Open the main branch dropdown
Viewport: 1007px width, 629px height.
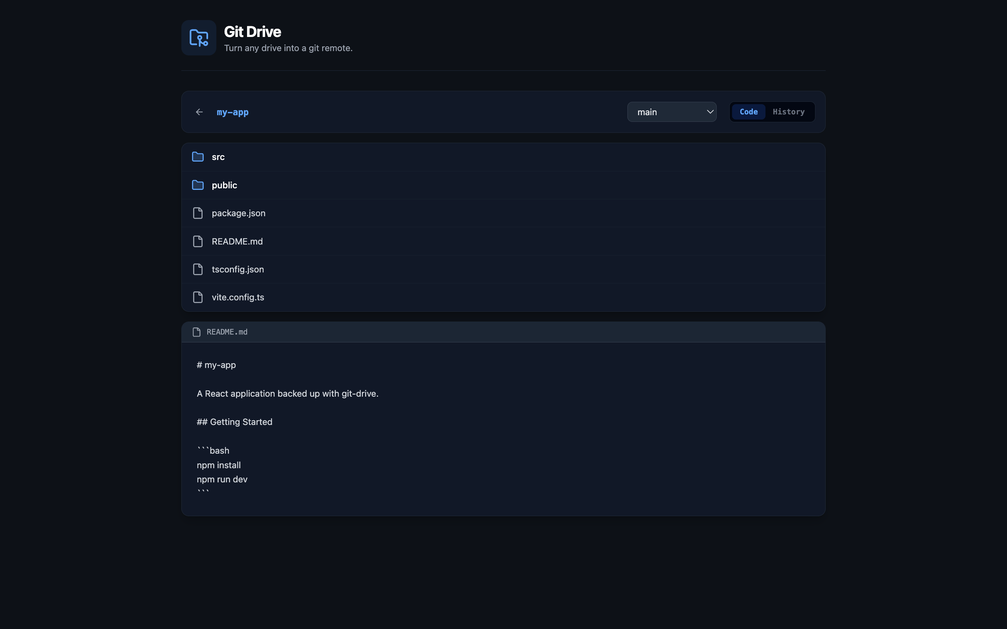(671, 112)
